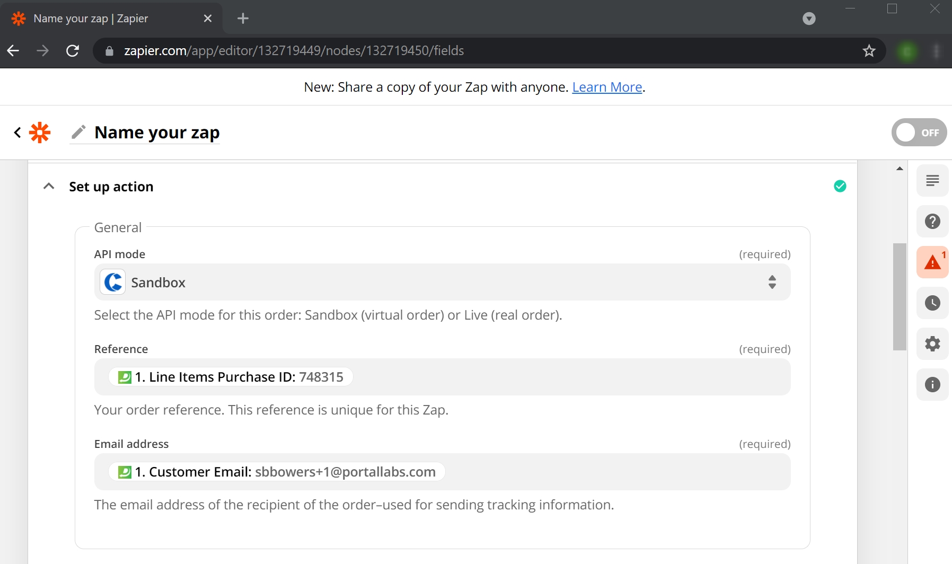Open the zap settings gear icon

coord(932,344)
